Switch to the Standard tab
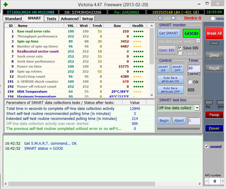226x189 pixels. point(13,19)
